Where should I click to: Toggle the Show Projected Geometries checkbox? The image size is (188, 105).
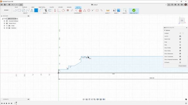[x=180, y=60]
